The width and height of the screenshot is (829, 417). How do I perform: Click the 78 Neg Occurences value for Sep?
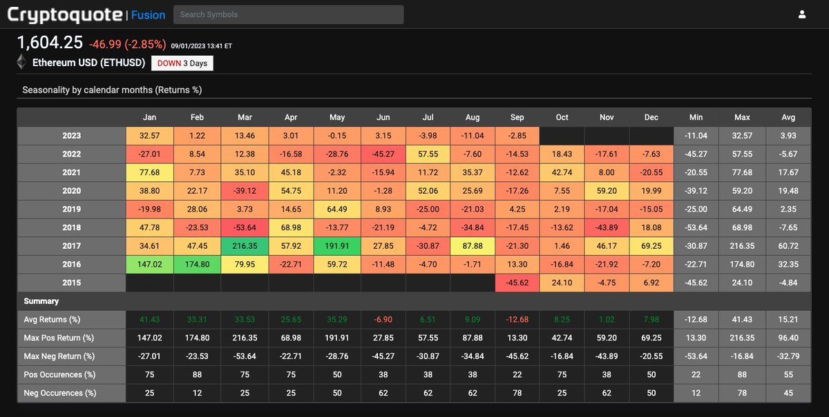(x=517, y=393)
